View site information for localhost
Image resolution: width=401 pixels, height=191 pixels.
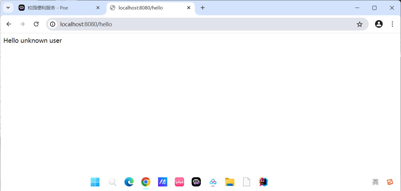53,24
